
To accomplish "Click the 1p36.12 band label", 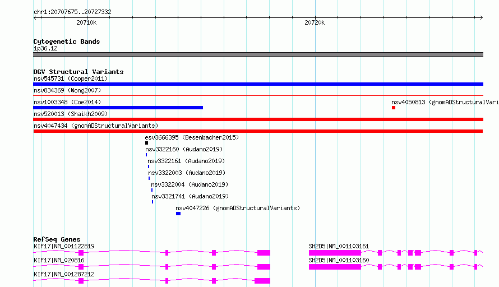I will 45,48.
